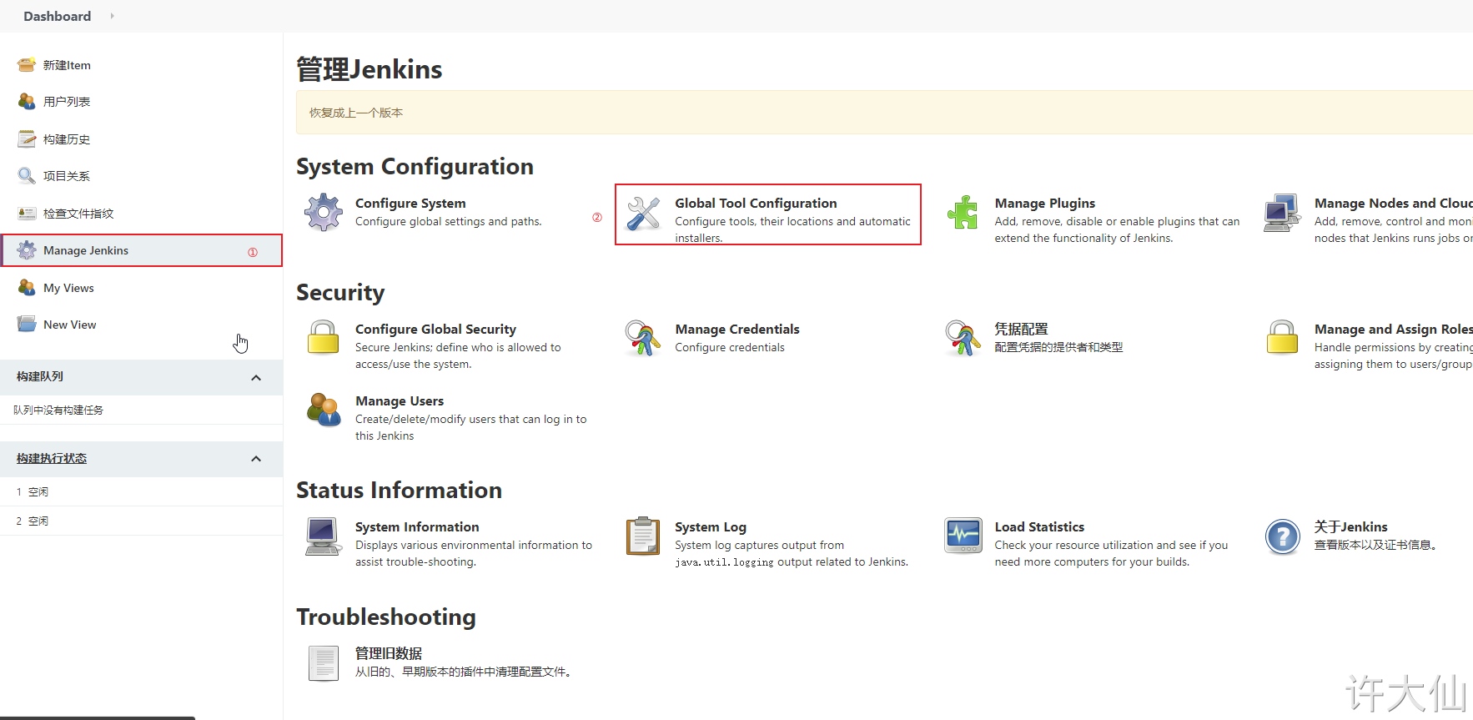Open the Manage Users link
1473x720 pixels.
(400, 400)
